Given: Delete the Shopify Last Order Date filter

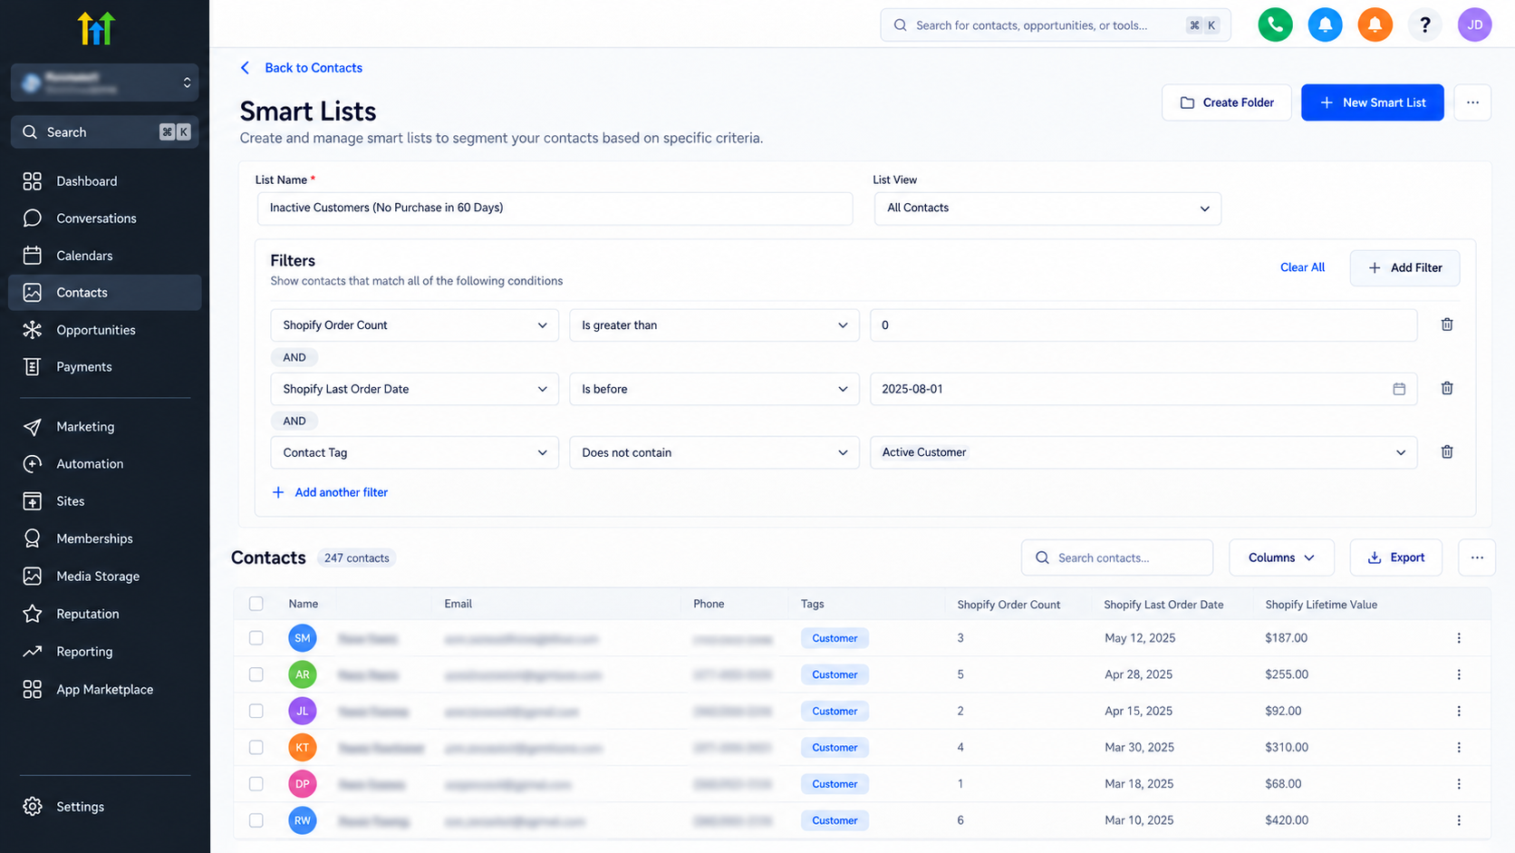Looking at the screenshot, I should [1447, 388].
